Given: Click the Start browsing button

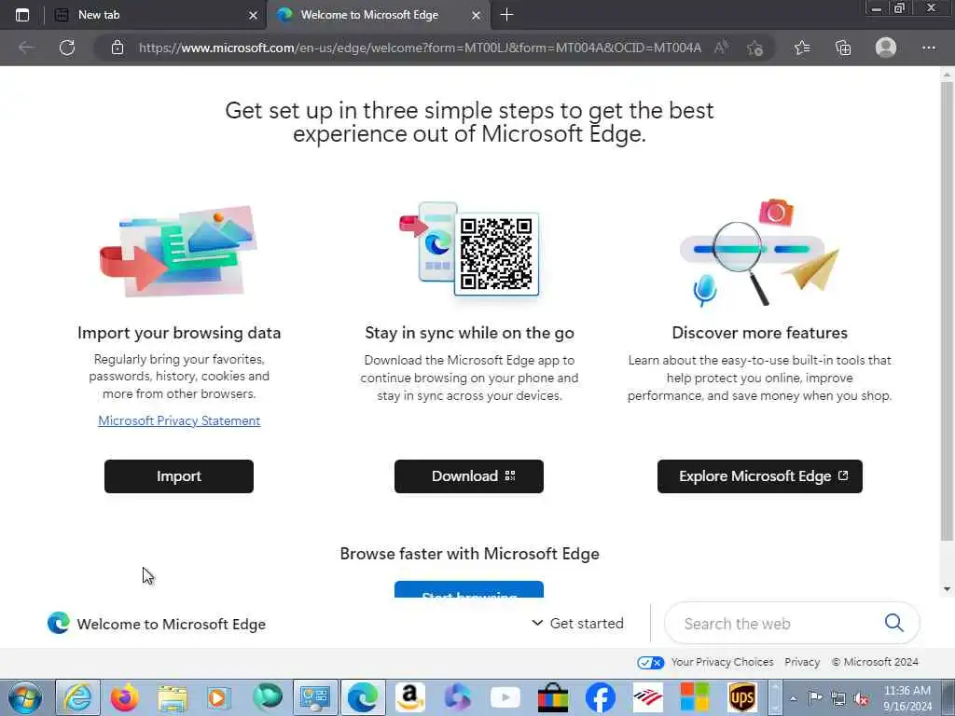Looking at the screenshot, I should click(x=469, y=590).
